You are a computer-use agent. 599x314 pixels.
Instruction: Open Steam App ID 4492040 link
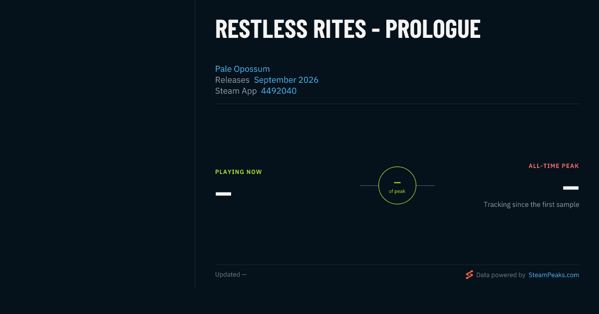click(279, 91)
